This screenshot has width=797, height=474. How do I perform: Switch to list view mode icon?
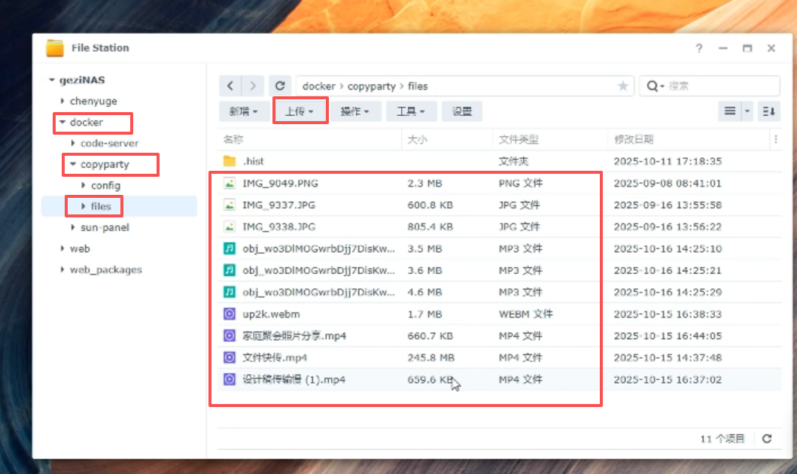[729, 111]
